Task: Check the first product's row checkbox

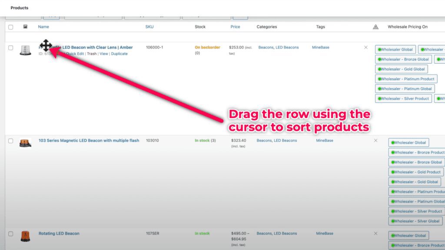Action: pos(10,48)
